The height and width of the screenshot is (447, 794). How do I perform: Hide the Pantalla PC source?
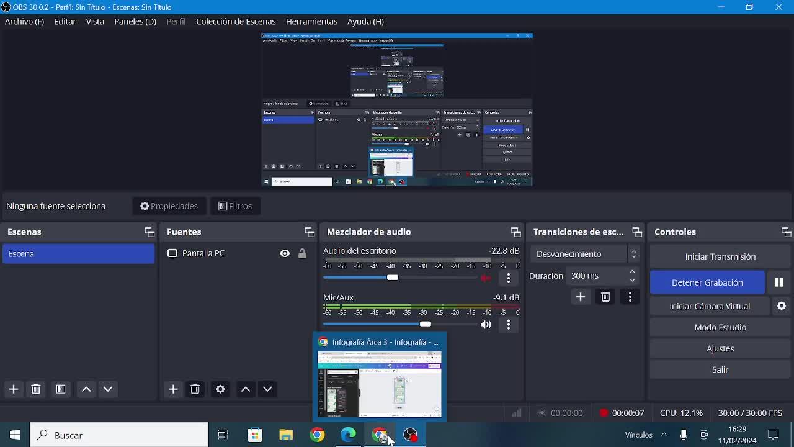285,253
